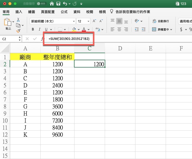Click the 貼上 Paste button
Screen dimensions: 192x159
(8, 24)
